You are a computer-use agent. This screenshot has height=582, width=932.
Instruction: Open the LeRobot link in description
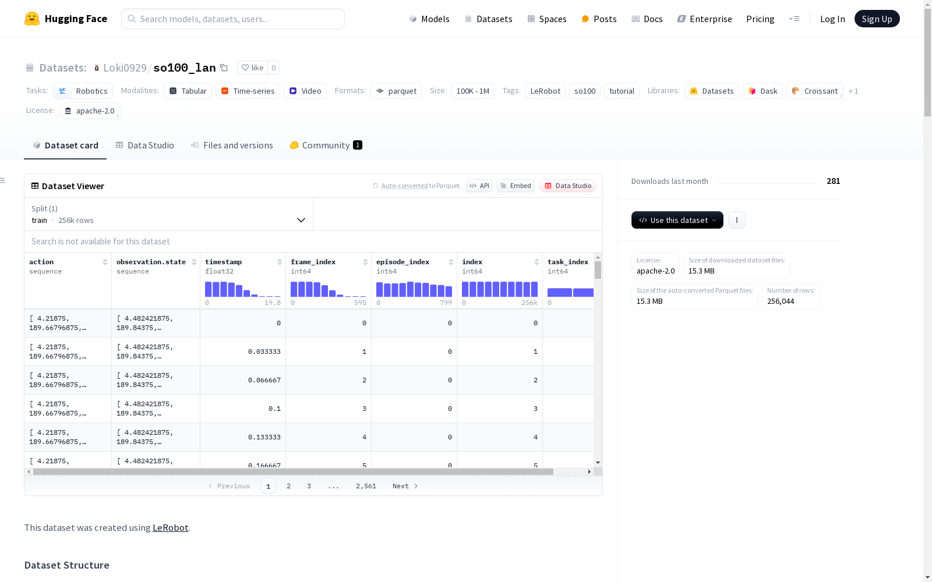[x=170, y=527]
